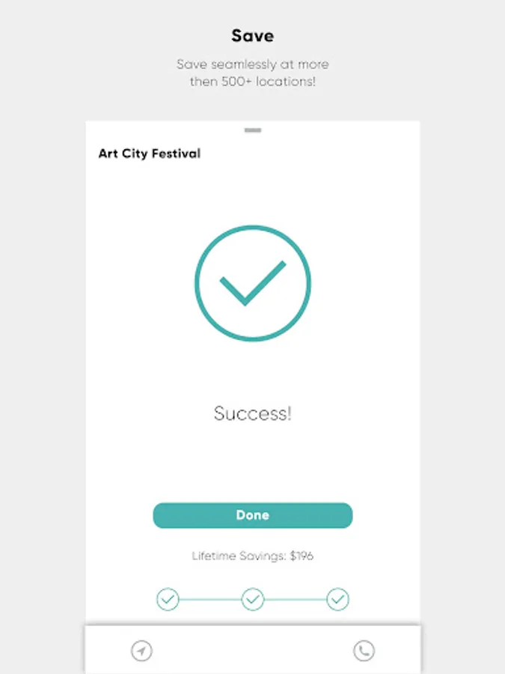This screenshot has width=505, height=674.
Task: Click empty bottom bar space between both icons
Action: coord(253,650)
